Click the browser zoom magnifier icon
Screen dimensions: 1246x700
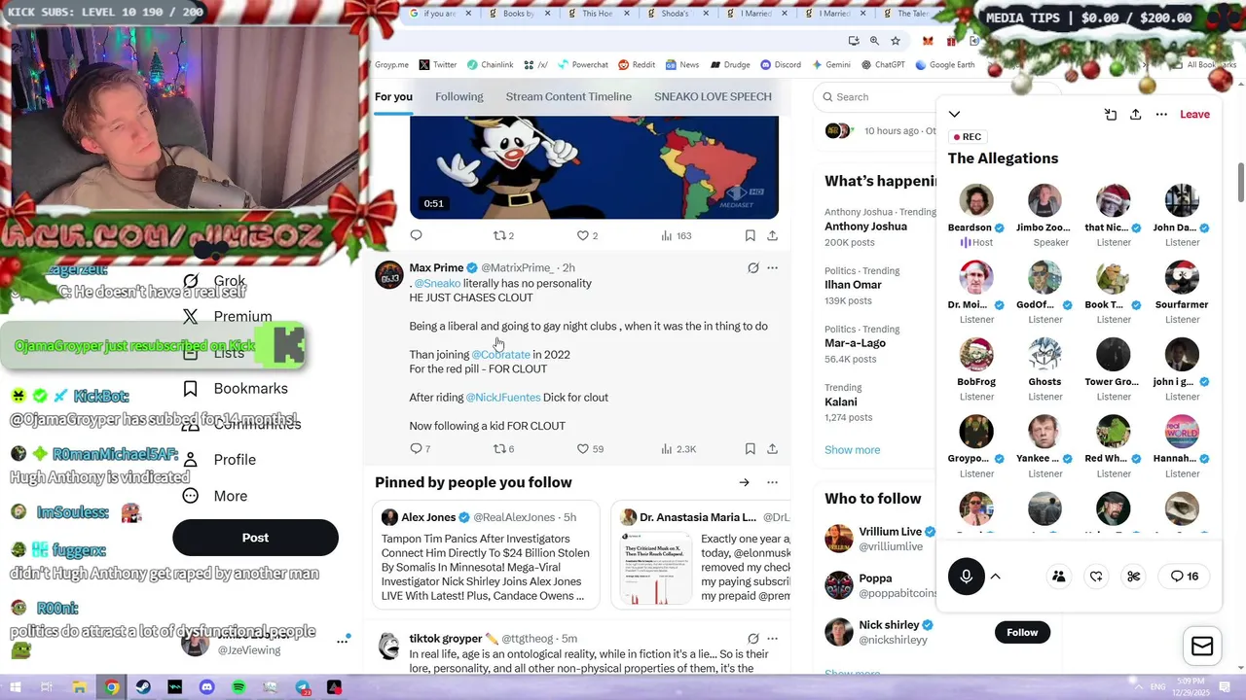click(874, 41)
